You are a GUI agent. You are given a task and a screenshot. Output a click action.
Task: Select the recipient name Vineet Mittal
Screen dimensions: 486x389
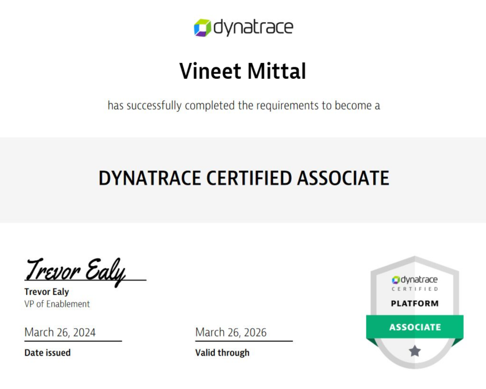click(x=243, y=71)
